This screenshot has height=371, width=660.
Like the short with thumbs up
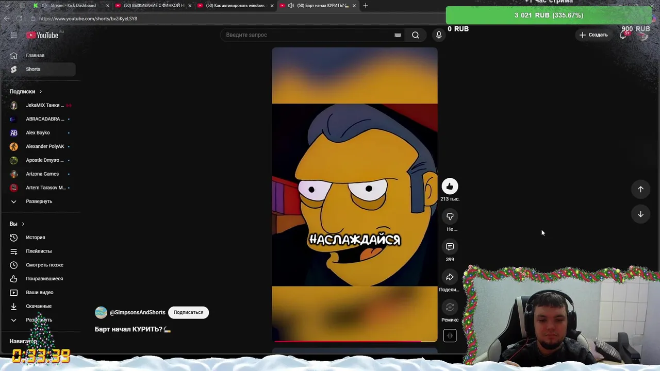coord(450,187)
